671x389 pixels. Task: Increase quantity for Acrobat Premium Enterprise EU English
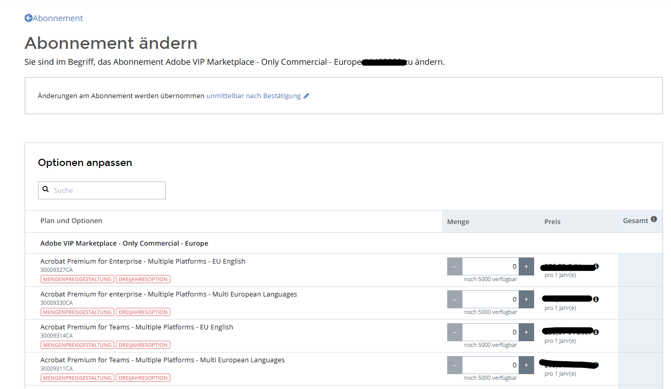(x=526, y=266)
